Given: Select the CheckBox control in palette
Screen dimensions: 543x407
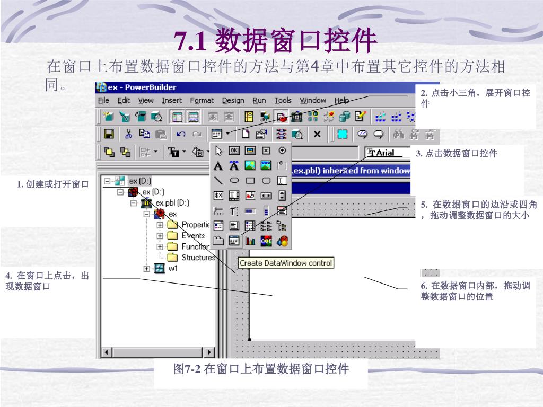Looking at the screenshot, I should (x=266, y=150).
